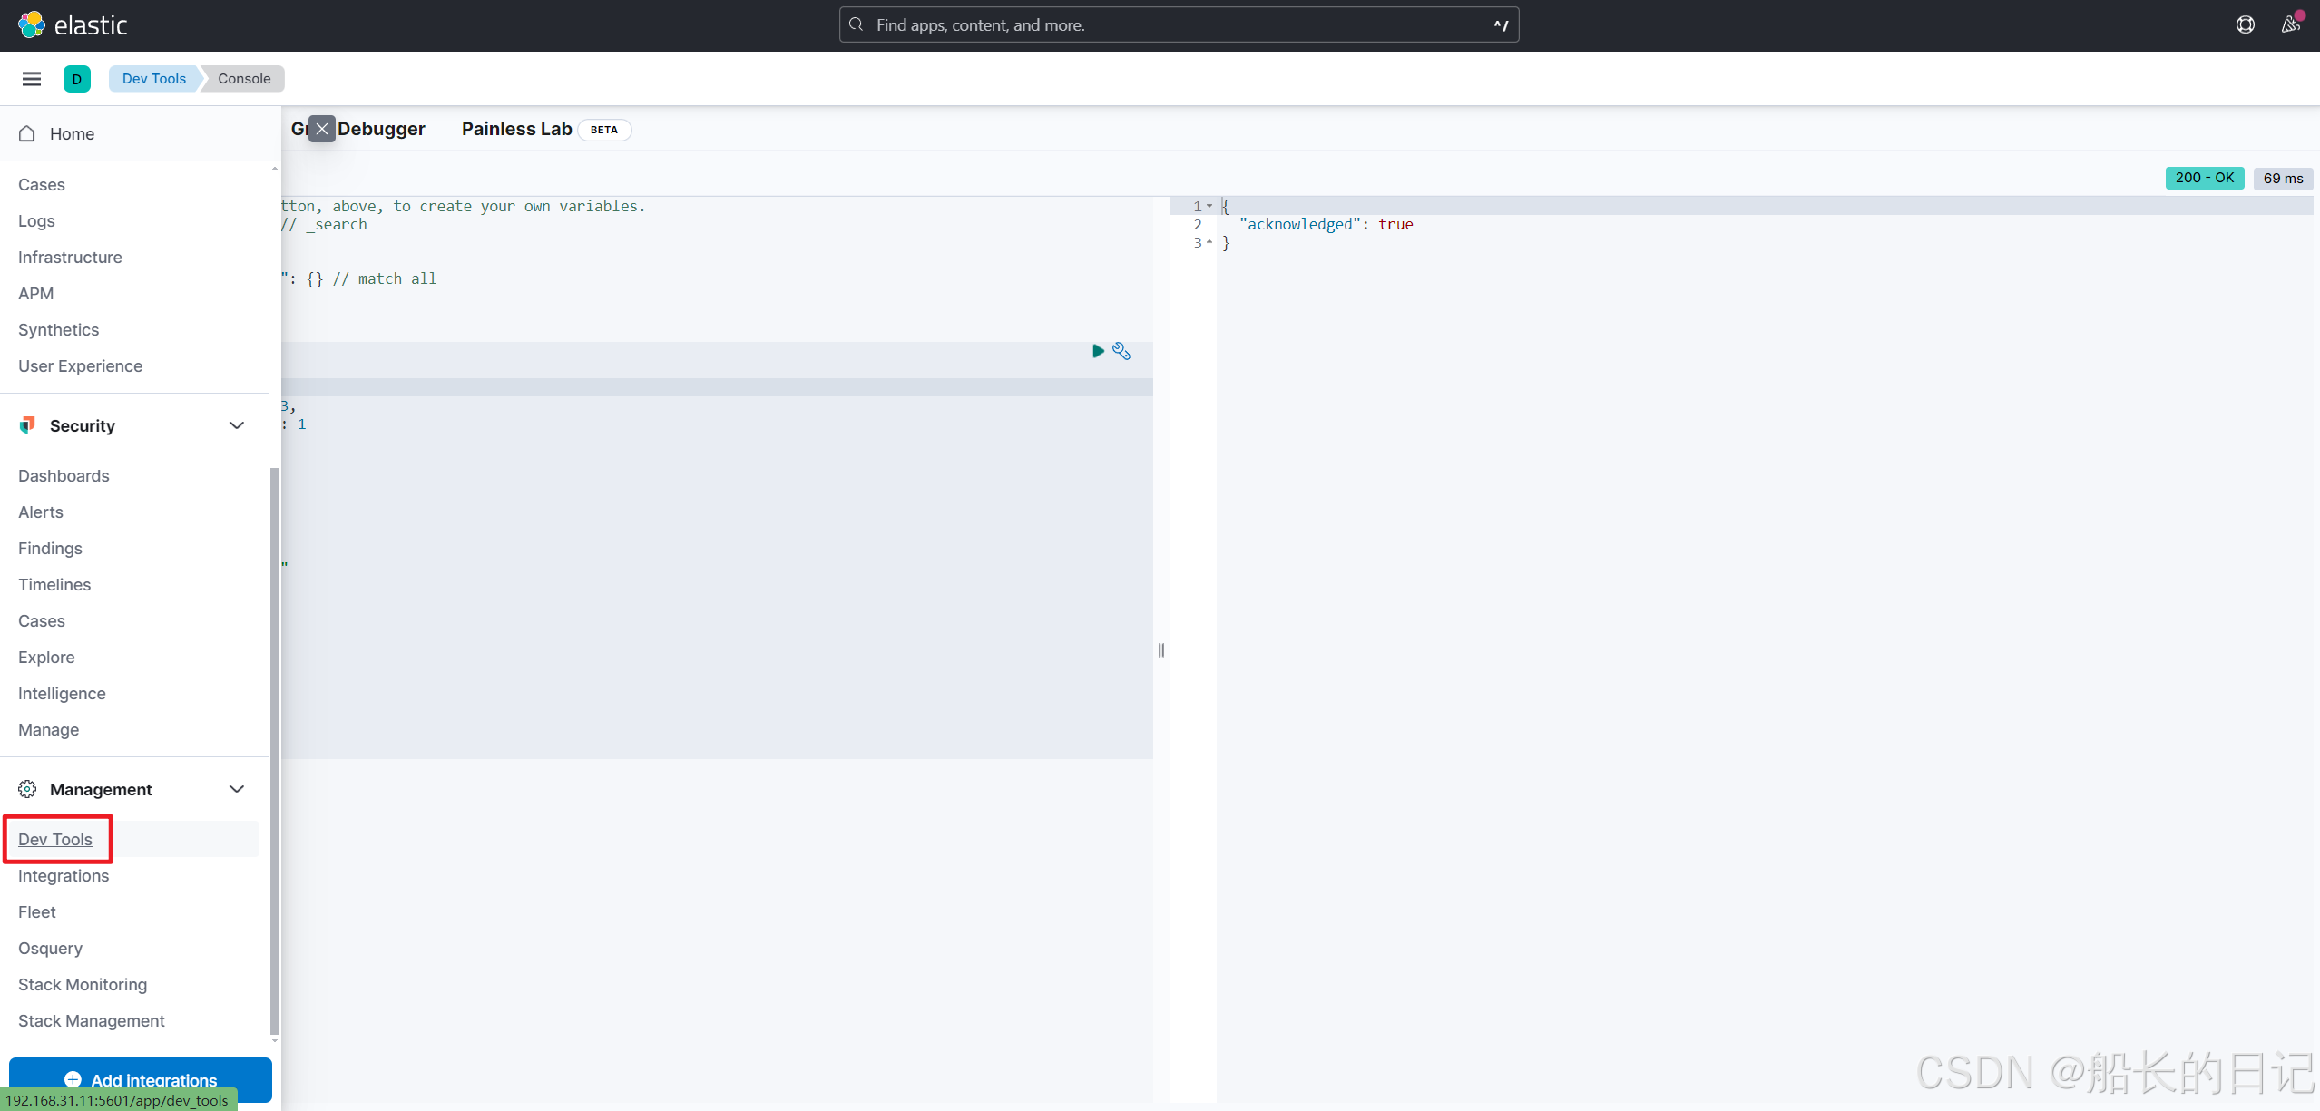Viewport: 2320px width, 1111px height.
Task: Open the Grok Debugger tab
Action: coord(381,129)
